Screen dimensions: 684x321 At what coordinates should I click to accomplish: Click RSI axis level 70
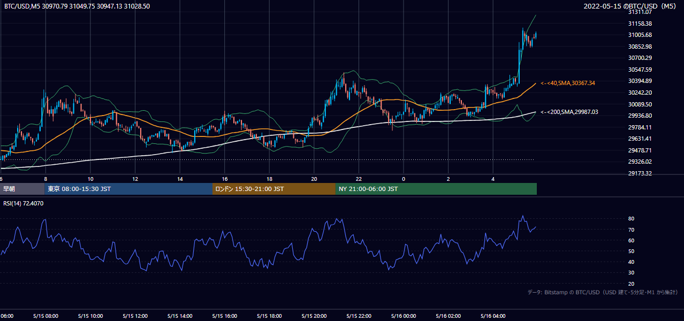[x=631, y=230]
